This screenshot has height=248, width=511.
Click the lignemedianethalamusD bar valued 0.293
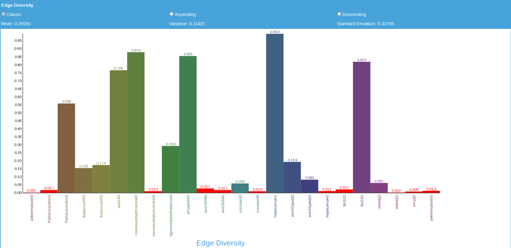171,169
